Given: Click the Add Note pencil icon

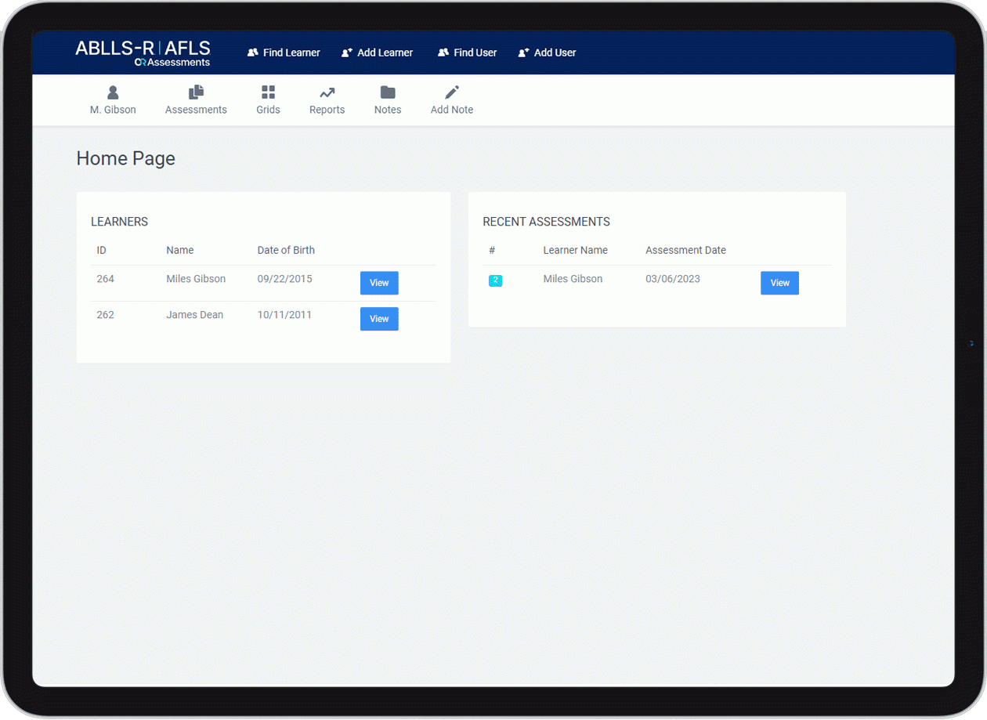Looking at the screenshot, I should tap(452, 92).
